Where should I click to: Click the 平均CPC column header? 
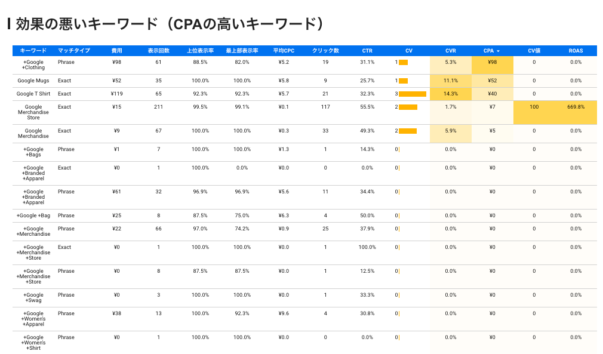[x=284, y=51]
